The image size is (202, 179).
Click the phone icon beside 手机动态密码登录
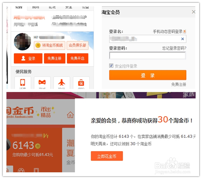point(185,32)
